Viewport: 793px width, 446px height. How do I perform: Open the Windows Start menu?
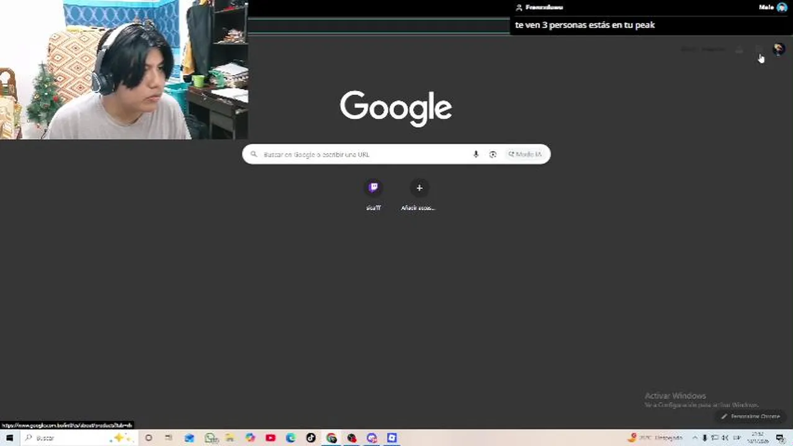tap(9, 438)
